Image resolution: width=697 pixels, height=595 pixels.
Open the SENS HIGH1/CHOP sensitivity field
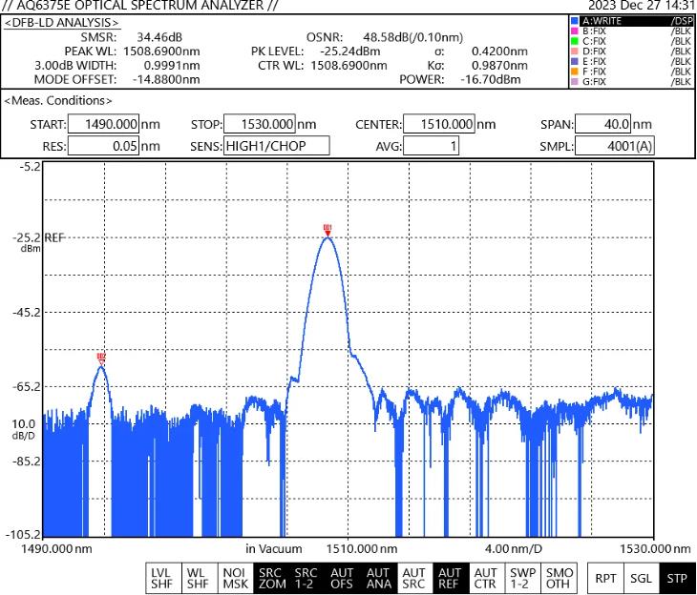pyautogui.click(x=276, y=146)
